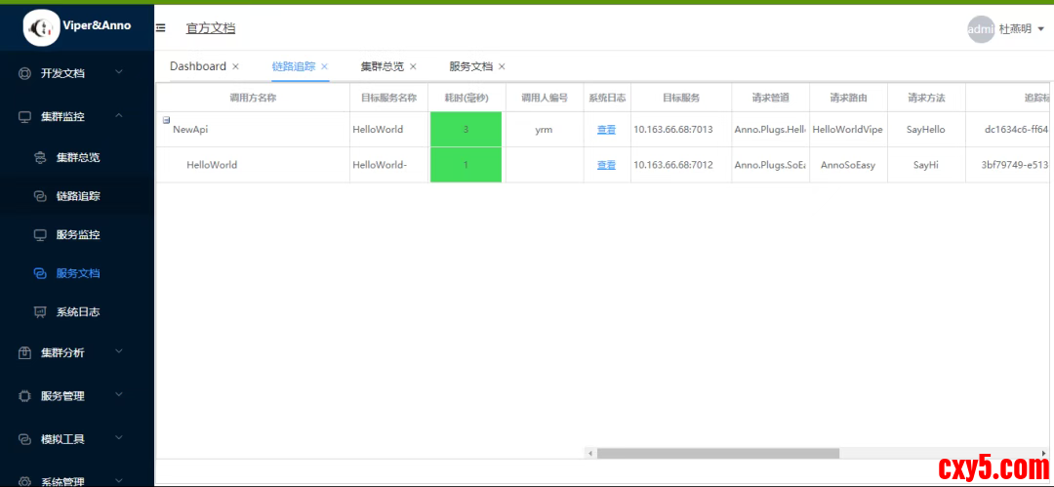1054x487 pixels.
Task: Click the 服务监控 monitor icon
Action: 40,235
